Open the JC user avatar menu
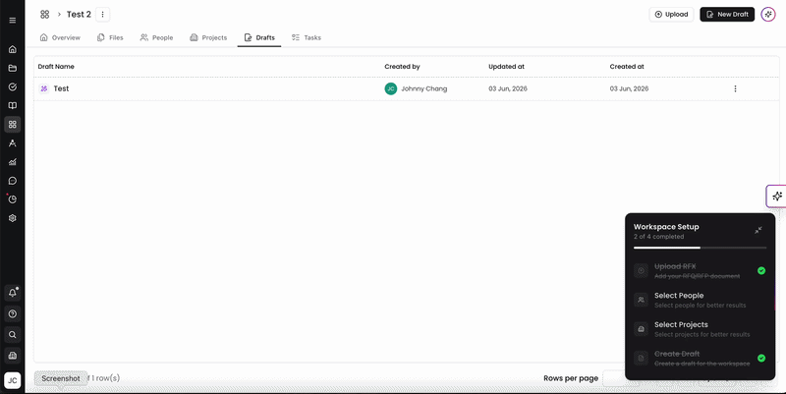This screenshot has width=786, height=394. click(x=13, y=380)
